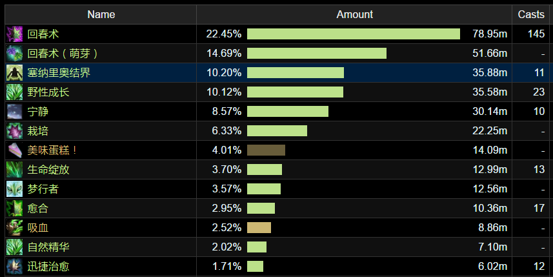Click the 塞纳里奥结界 spell icon

click(14, 72)
